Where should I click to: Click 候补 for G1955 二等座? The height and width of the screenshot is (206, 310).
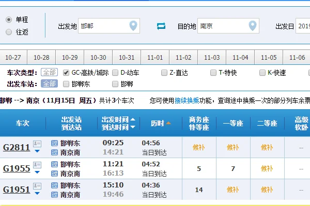tap(267, 168)
